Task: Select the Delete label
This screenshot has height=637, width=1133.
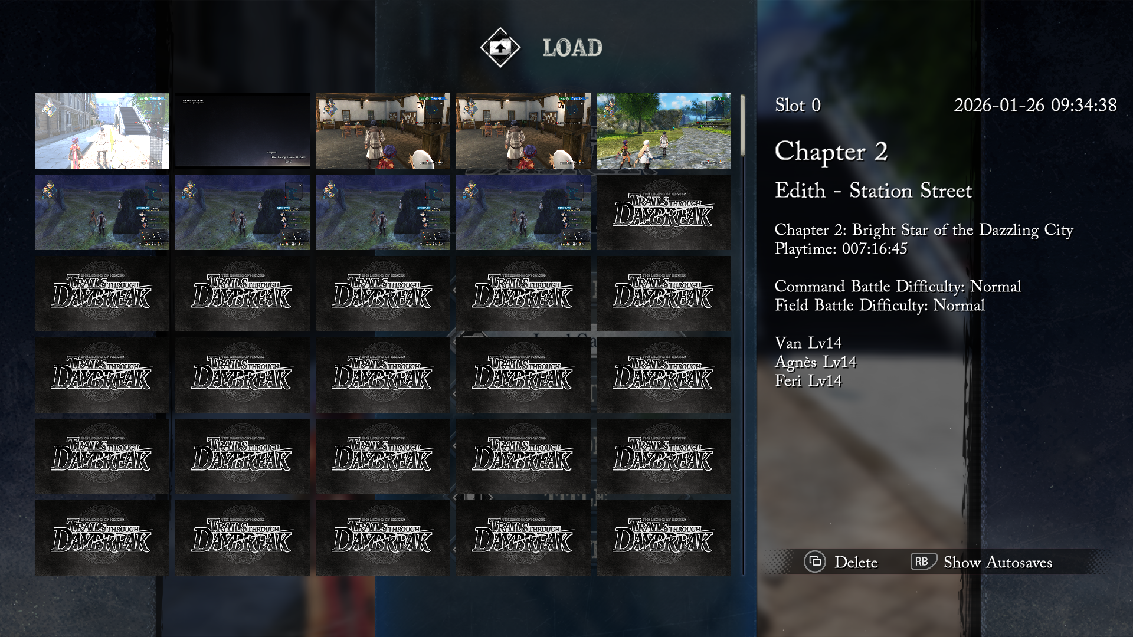Action: 856,562
